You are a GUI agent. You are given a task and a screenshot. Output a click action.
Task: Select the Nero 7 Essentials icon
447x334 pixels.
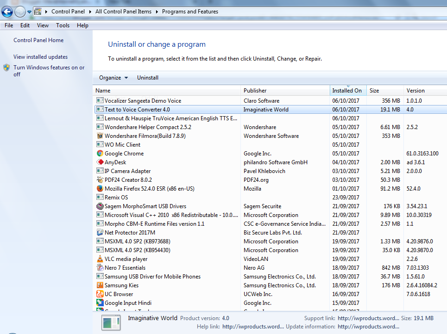point(100,268)
